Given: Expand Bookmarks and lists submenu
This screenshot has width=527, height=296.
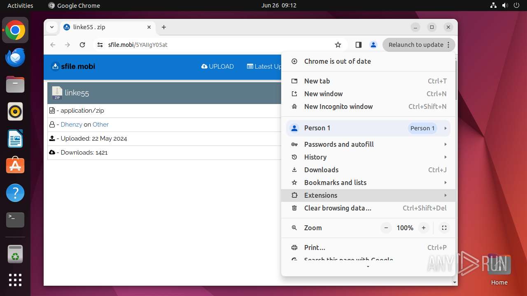Looking at the screenshot, I should [x=368, y=183].
